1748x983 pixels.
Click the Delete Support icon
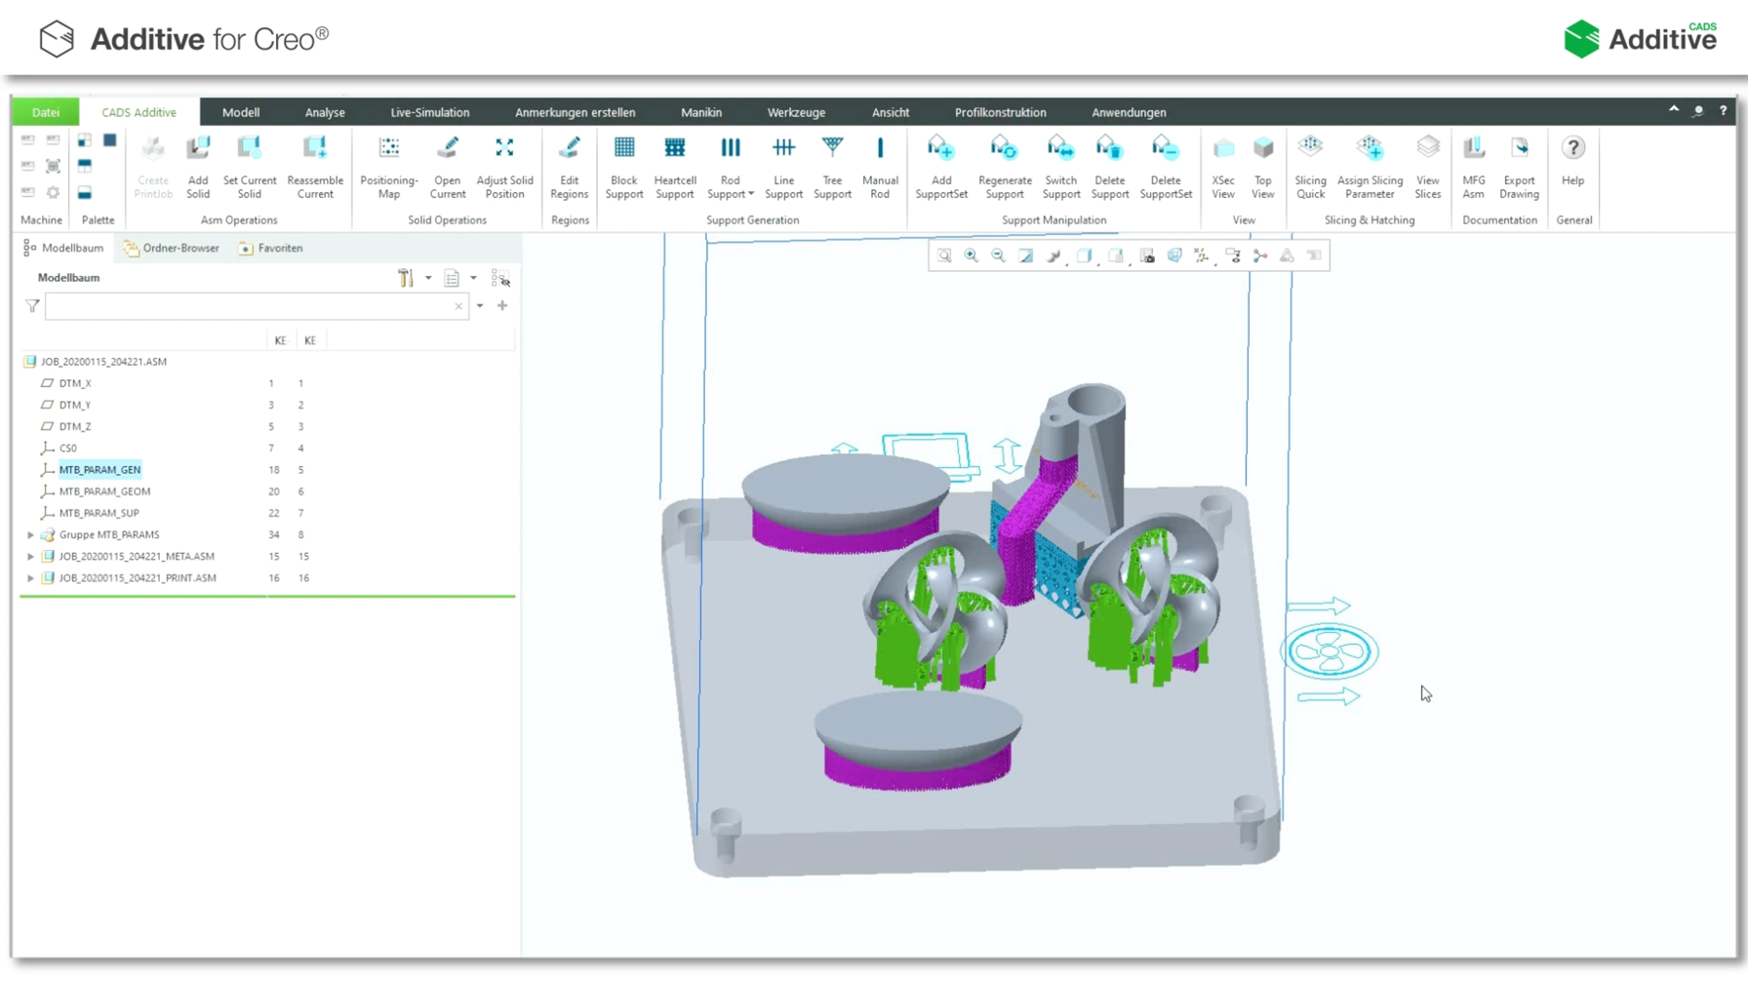[1110, 168]
